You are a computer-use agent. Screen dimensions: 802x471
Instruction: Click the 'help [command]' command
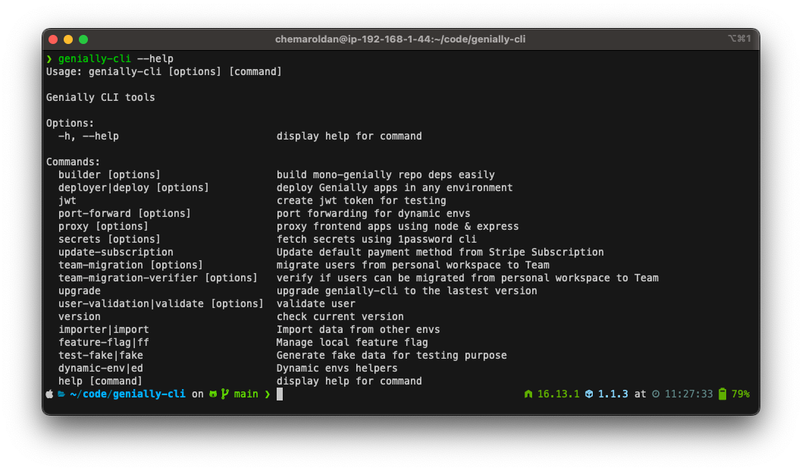coord(100,382)
